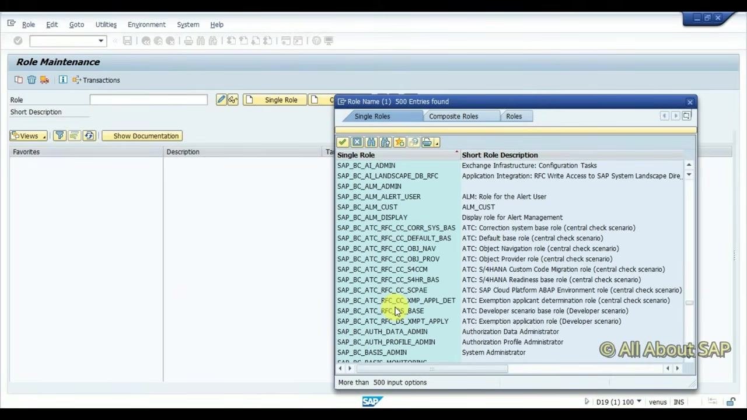Click the find next binoculars icon in dialog
Screen dimensions: 747x420
pos(385,142)
